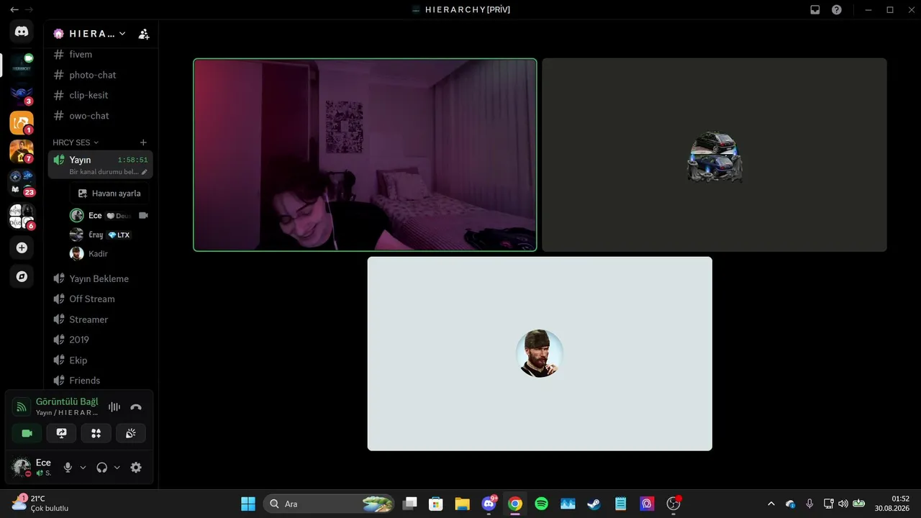Focus Ece's camera video tile
This screenshot has width=921, height=518.
click(365, 155)
